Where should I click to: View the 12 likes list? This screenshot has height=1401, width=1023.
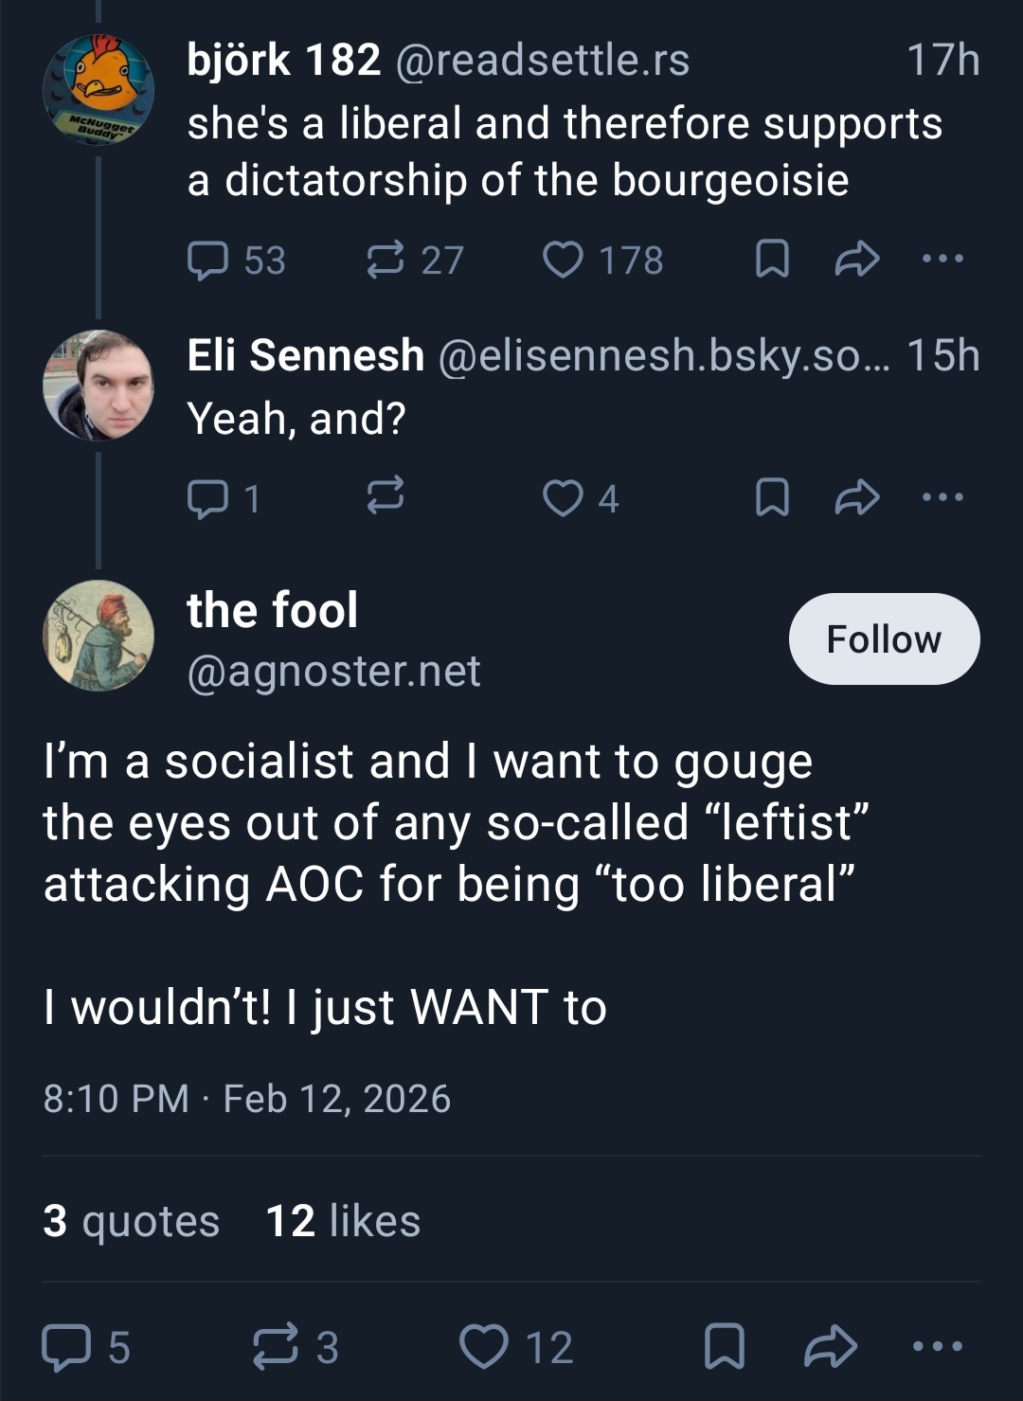point(343,1221)
